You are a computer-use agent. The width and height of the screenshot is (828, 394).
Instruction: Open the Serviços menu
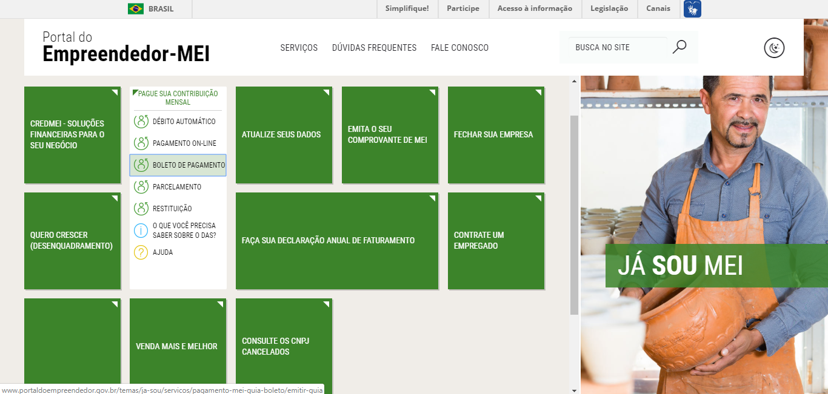299,48
